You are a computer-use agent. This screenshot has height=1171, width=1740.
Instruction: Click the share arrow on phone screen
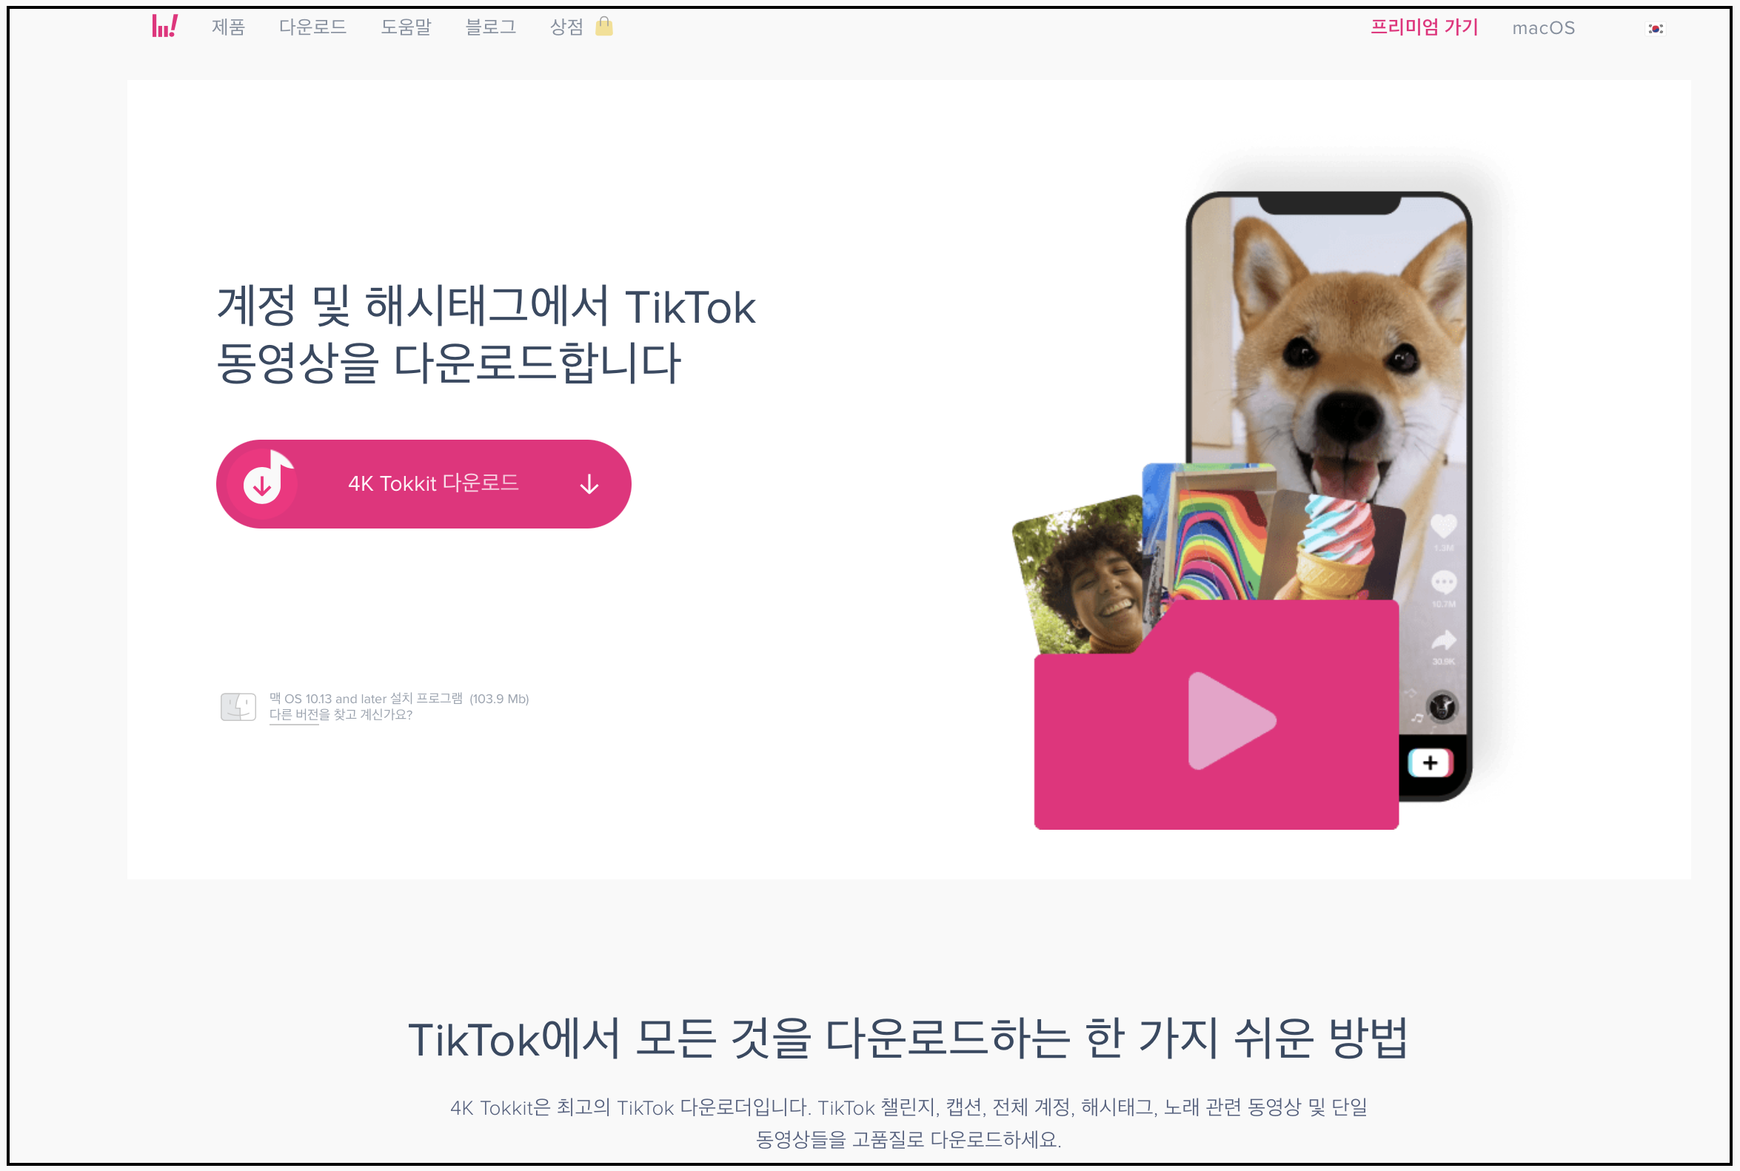click(1443, 641)
